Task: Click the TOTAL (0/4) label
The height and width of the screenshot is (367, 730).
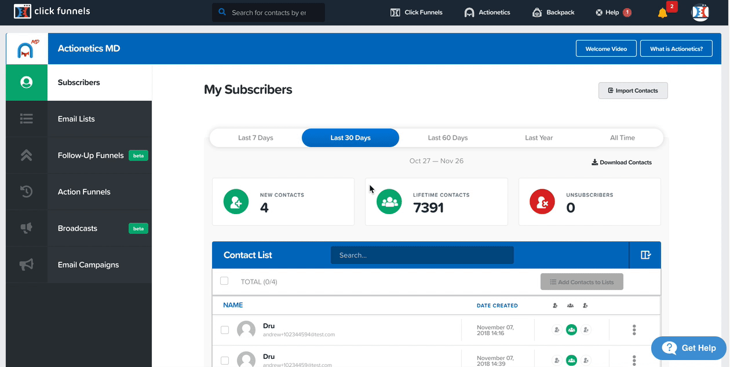Action: [x=259, y=282]
